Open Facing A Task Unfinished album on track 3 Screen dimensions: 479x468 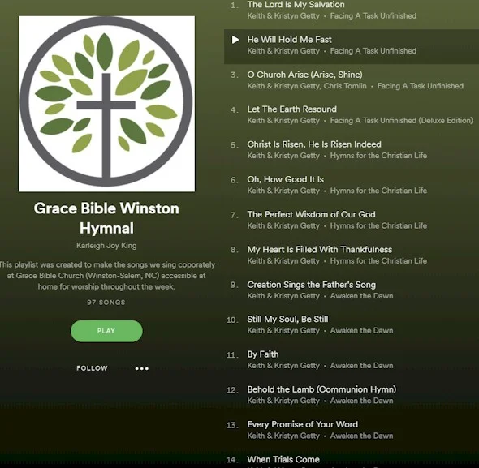(420, 86)
